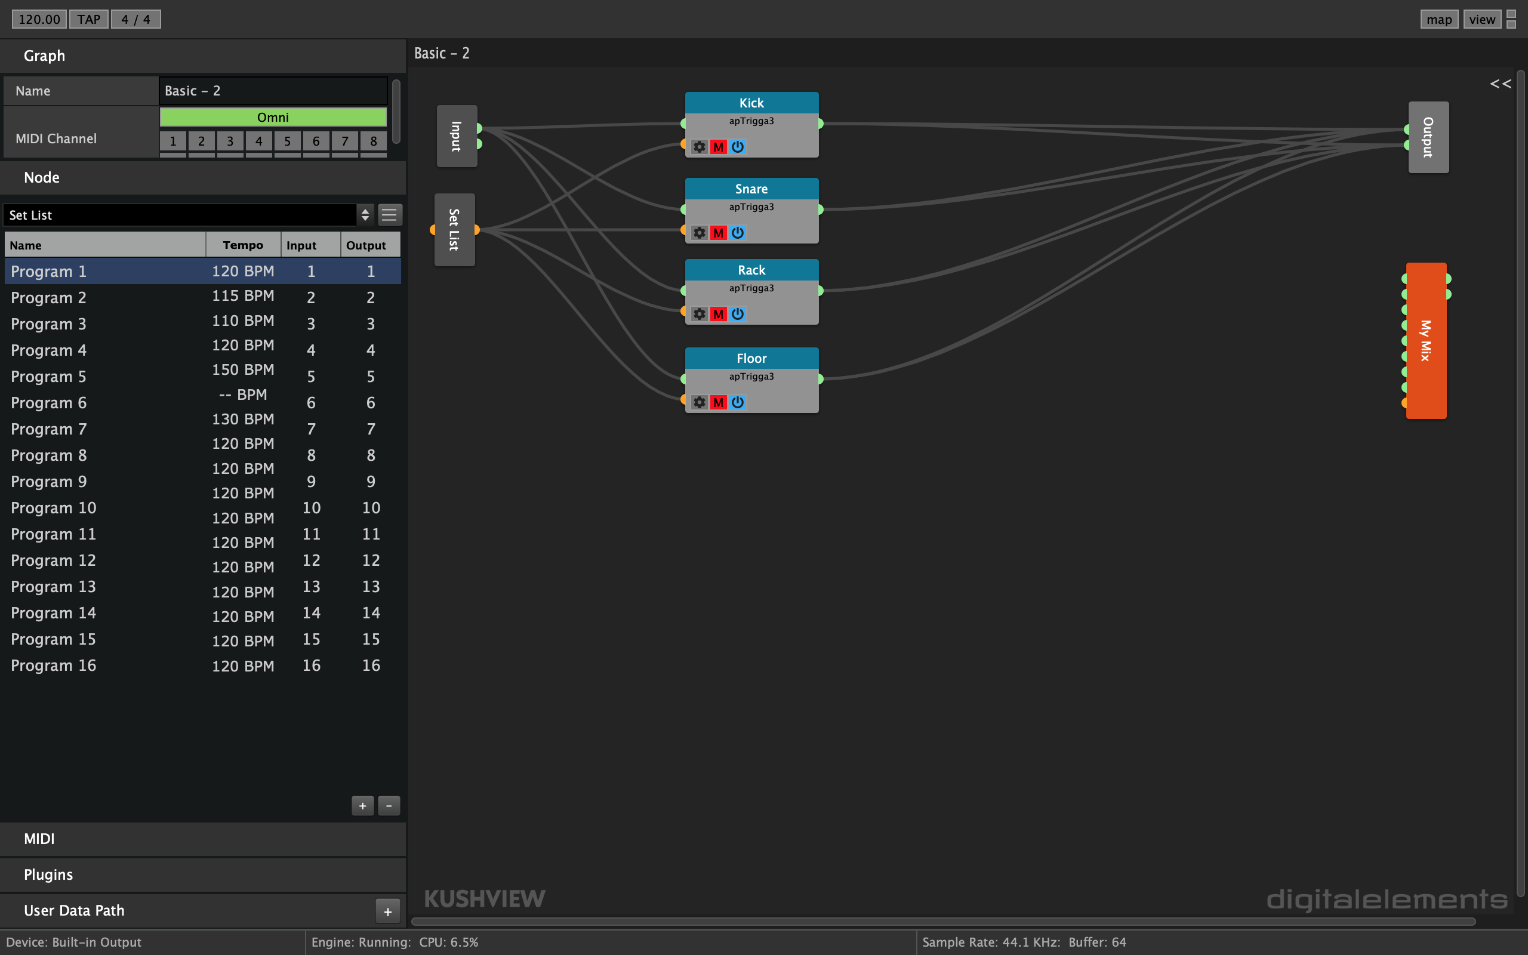1528x955 pixels.
Task: Open settings gear on Floor node
Action: click(699, 402)
